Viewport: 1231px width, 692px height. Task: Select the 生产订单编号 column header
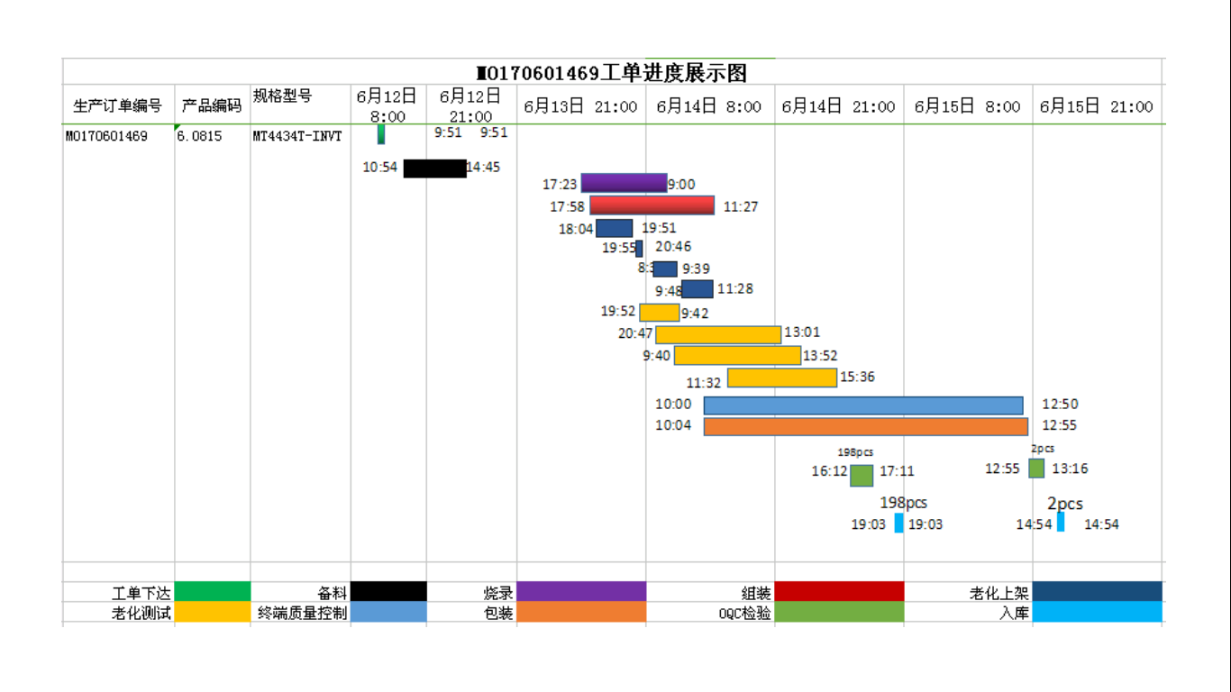[118, 105]
